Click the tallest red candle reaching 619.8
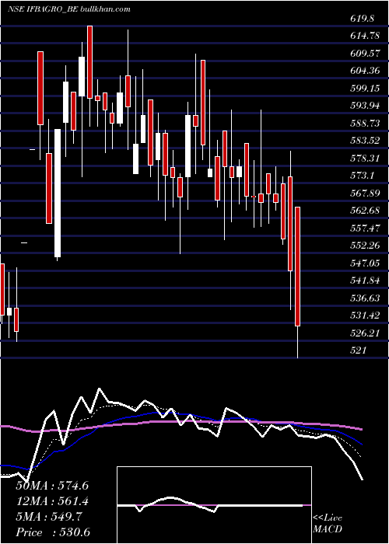Screen dimensions: 389x544 tap(90, 62)
